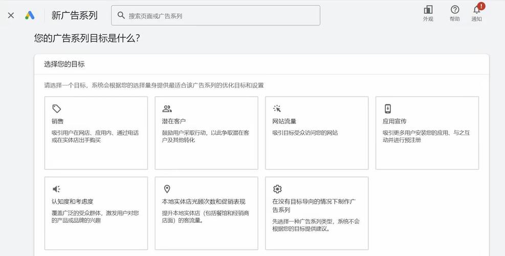This screenshot has height=256, width=505.
Task: Close the new campaign page with X
Action: coord(11,15)
